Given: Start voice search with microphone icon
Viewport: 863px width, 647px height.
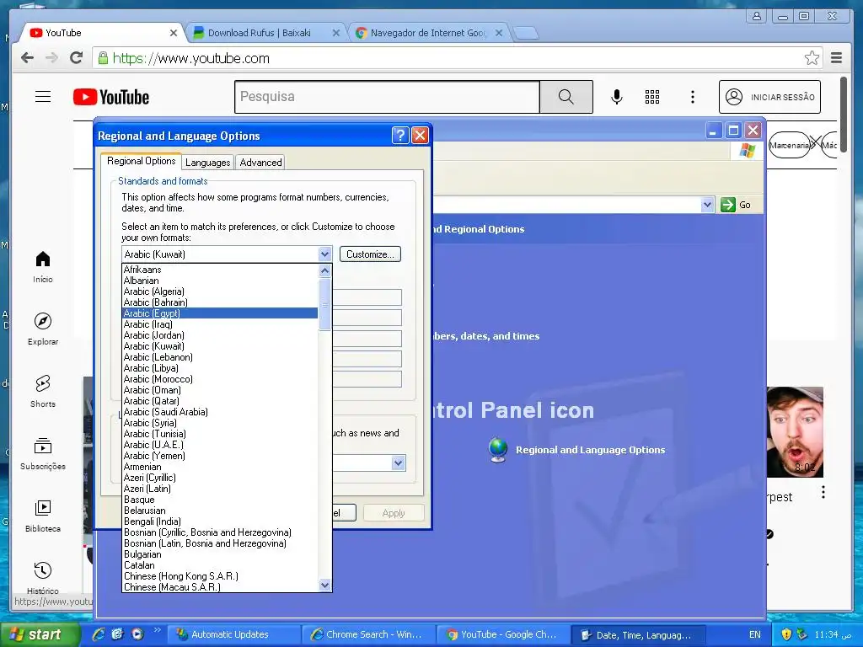Looking at the screenshot, I should coord(617,97).
